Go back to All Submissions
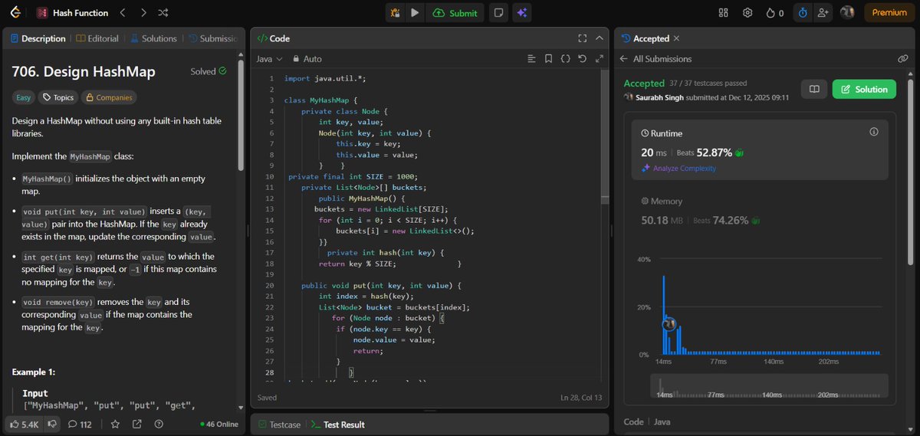920x436 pixels. 656,59
